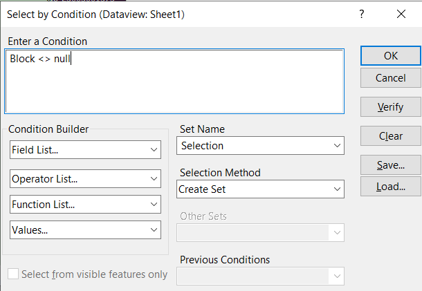Close the Select by Condition dialog
This screenshot has width=422, height=291.
coord(401,14)
